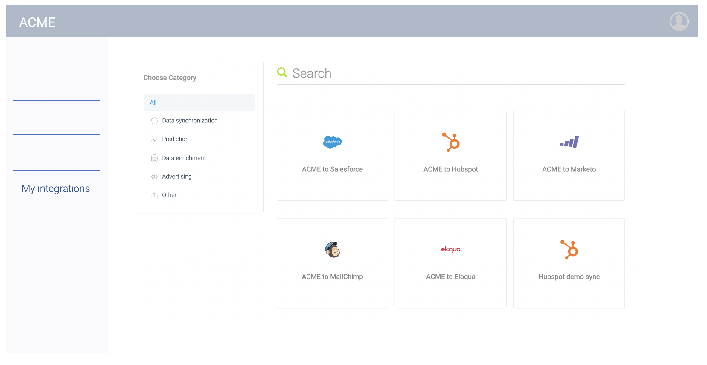Screen dimensions: 707x365
Task: Click the user profile avatar icon
Action: (x=679, y=22)
